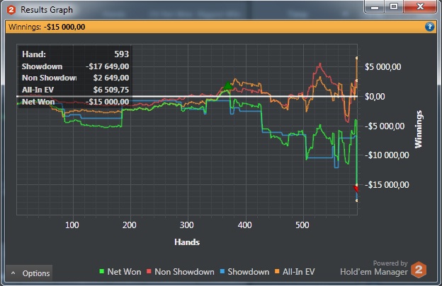Click the Winnings -$15 000,00 header value

point(64,27)
